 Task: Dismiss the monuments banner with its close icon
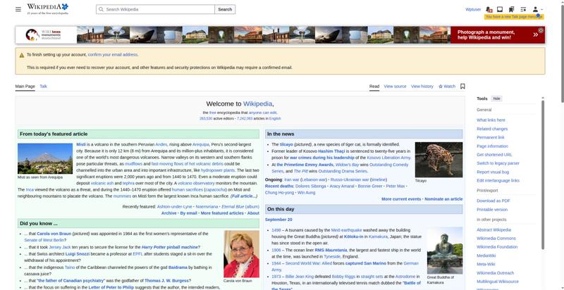pyautogui.click(x=541, y=30)
